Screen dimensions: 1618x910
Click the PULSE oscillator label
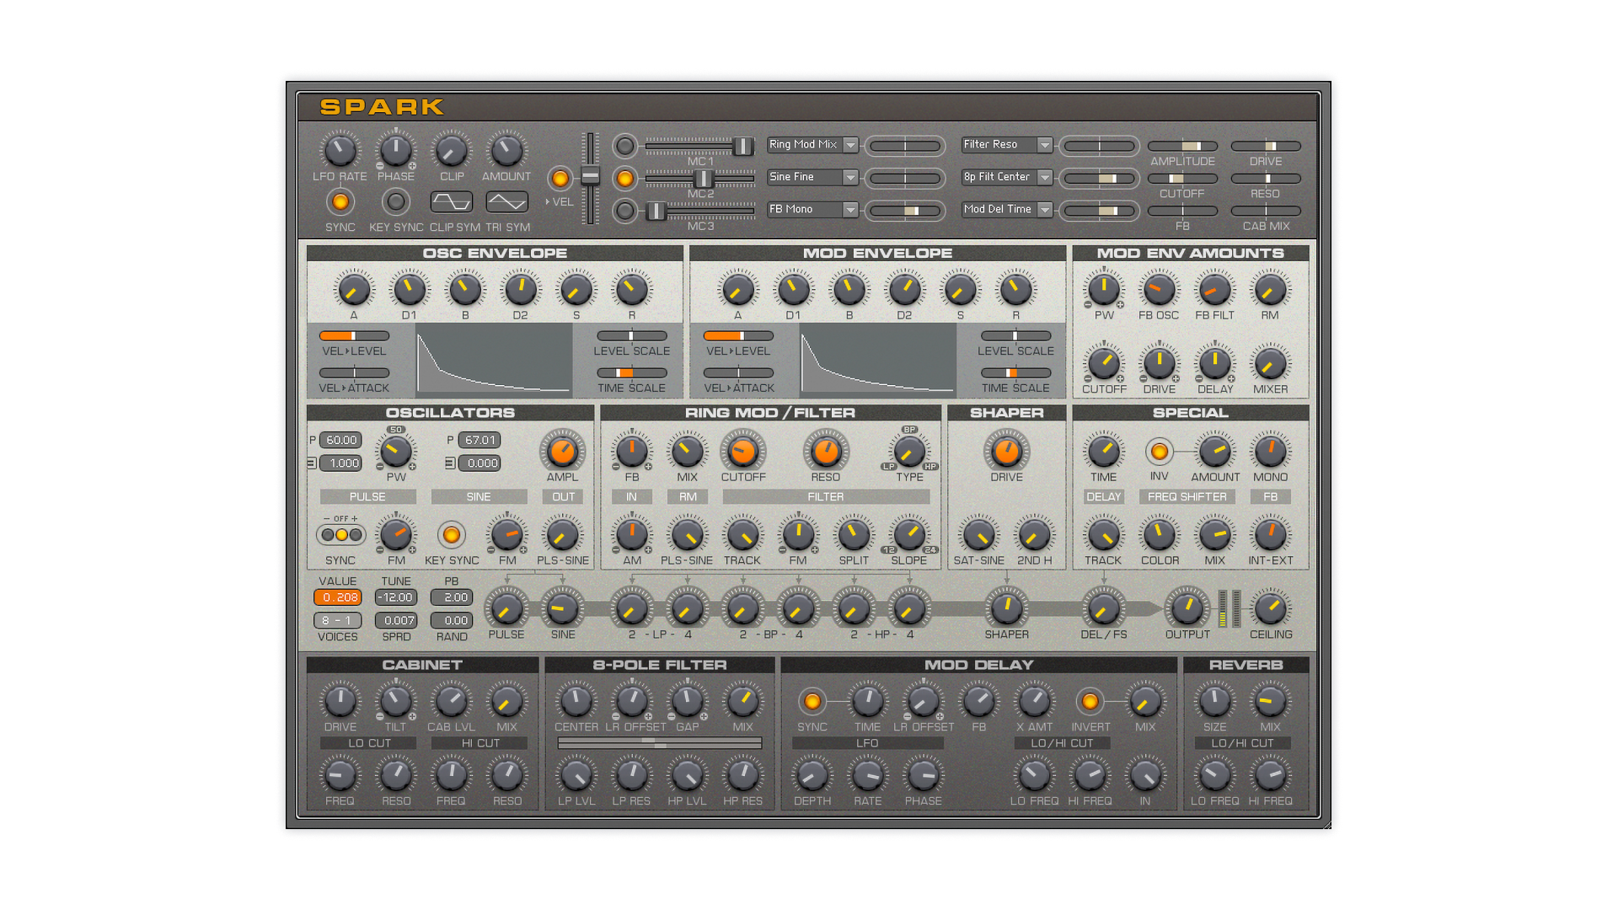point(367,497)
